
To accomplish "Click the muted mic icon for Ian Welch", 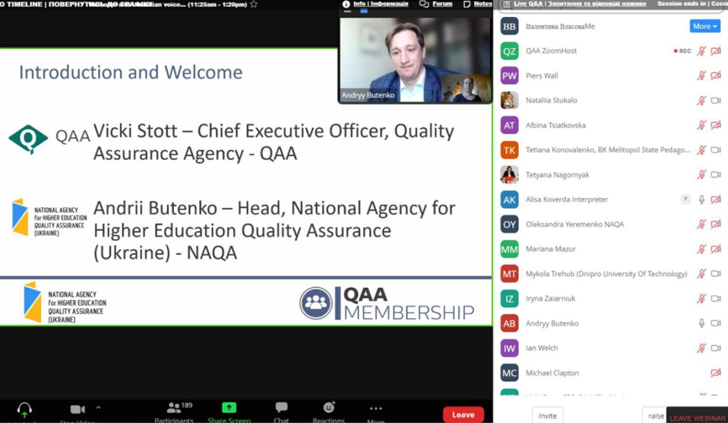I will click(x=701, y=348).
